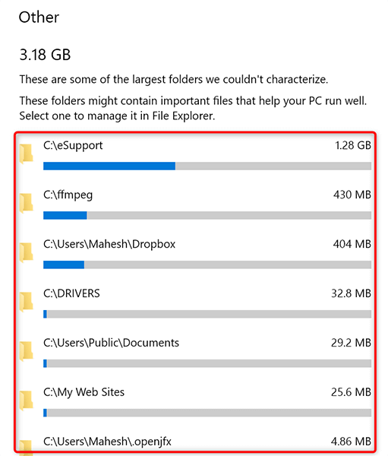Click the Dropbox folder icon
The height and width of the screenshot is (456, 388).
coord(26,253)
